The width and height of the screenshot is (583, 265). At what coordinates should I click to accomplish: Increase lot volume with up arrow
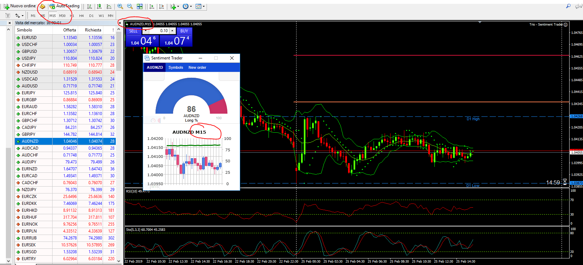(172, 31)
